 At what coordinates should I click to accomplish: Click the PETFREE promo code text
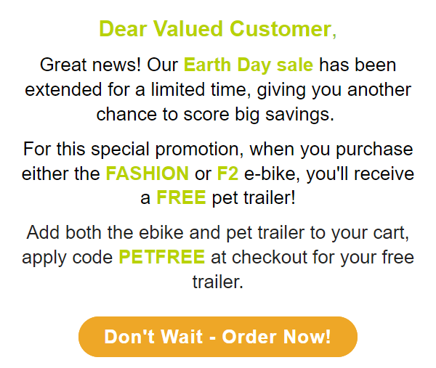click(x=162, y=257)
